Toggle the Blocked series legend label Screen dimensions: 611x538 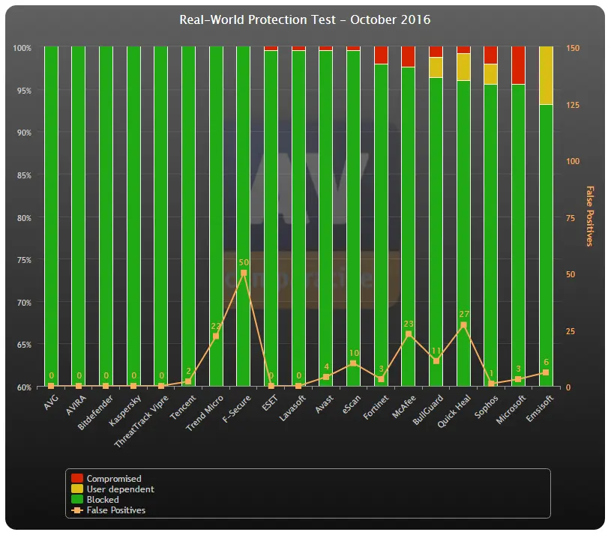(103, 500)
